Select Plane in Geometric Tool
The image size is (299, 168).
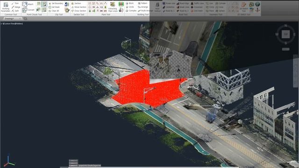(210, 11)
